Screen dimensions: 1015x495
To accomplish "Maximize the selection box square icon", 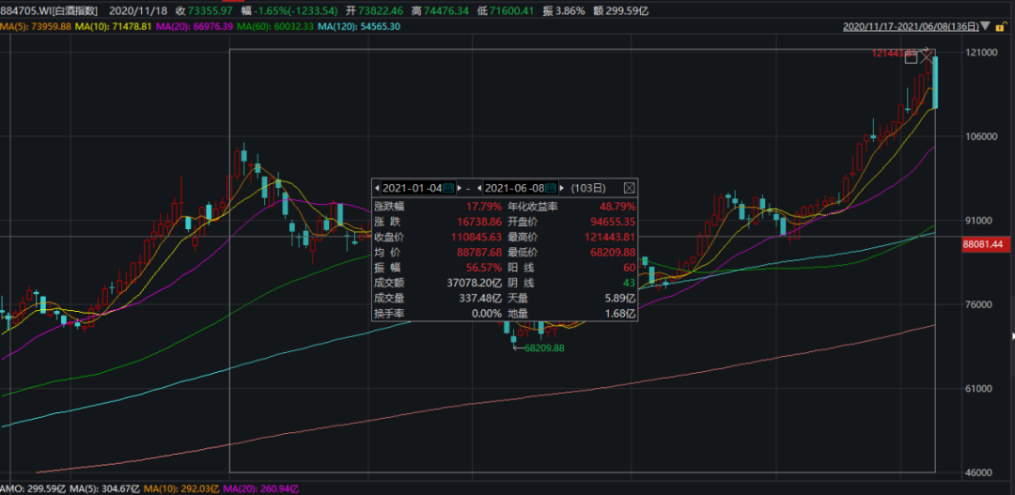I will tap(911, 58).
